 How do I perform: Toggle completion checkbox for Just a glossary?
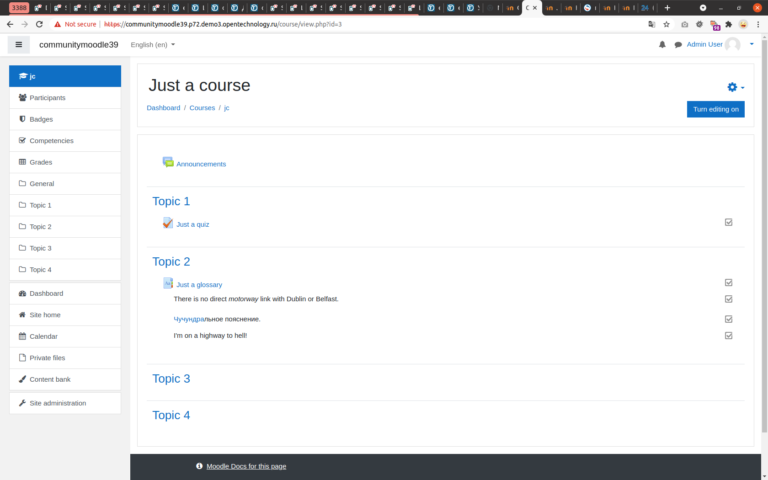pos(729,283)
